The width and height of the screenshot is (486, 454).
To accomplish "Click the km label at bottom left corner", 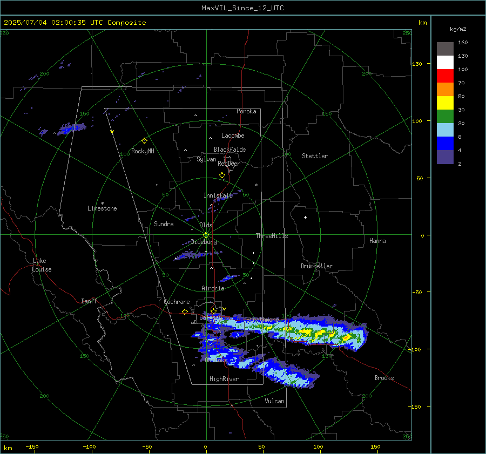I will pyautogui.click(x=8, y=448).
